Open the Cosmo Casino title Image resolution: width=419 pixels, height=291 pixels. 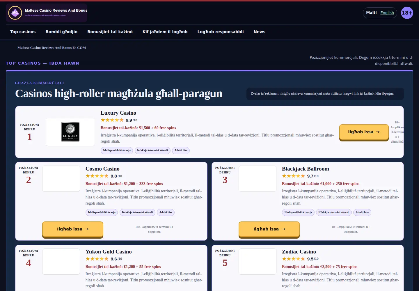(x=102, y=169)
